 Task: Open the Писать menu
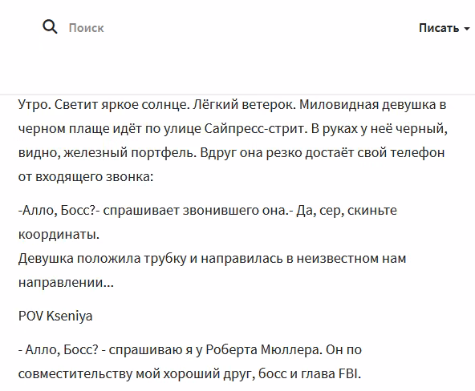pos(439,28)
